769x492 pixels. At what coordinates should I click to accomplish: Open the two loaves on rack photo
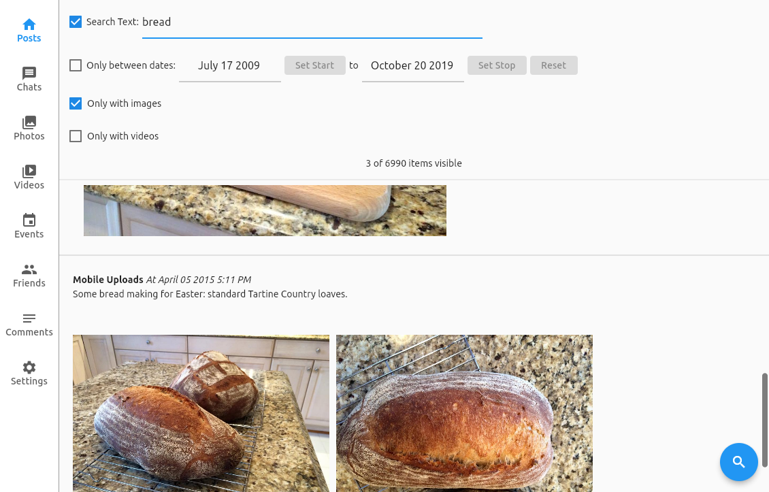click(x=201, y=414)
